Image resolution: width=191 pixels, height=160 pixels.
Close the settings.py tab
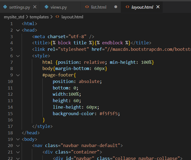tap(35, 7)
